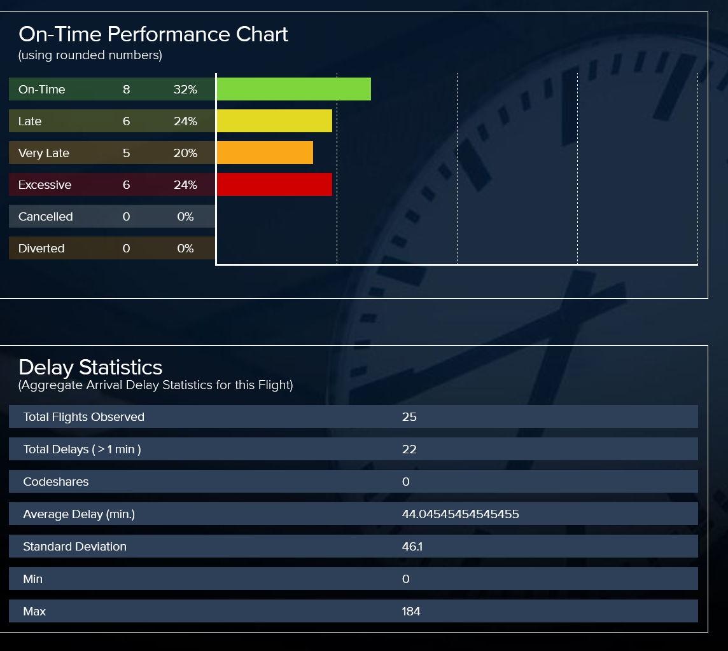This screenshot has width=728, height=651.
Task: Select the orange Very Late bar
Action: coord(265,153)
